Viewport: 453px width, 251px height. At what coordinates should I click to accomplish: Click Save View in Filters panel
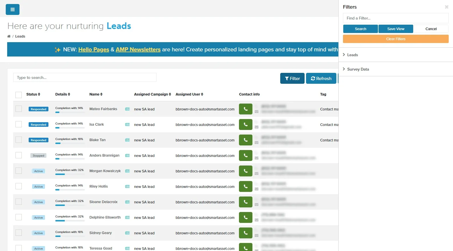tap(396, 29)
